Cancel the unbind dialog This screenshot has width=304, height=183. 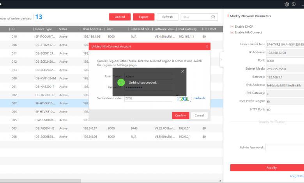199,116
